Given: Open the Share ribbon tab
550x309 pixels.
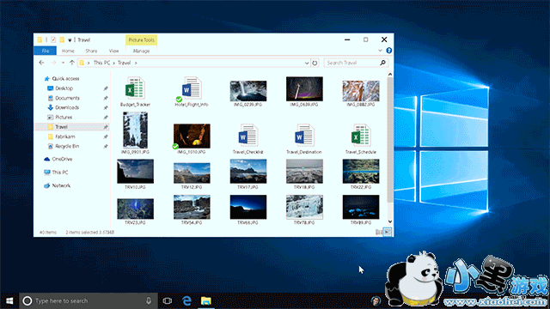Looking at the screenshot, I should point(91,51).
